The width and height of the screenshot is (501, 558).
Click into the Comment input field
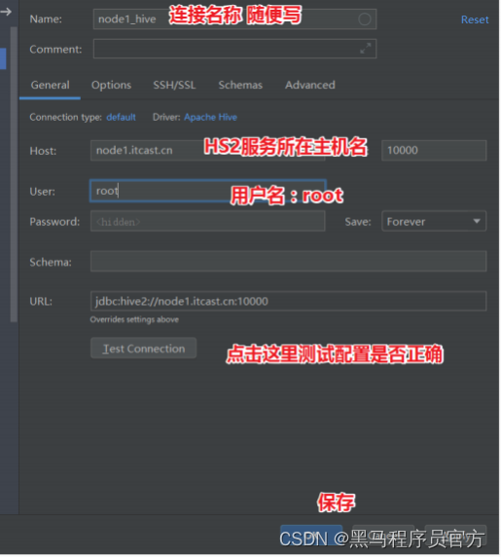234,49
